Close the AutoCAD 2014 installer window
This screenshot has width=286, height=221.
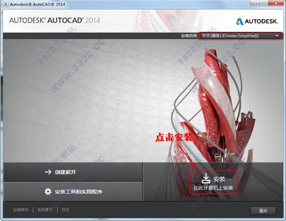coord(276,3)
